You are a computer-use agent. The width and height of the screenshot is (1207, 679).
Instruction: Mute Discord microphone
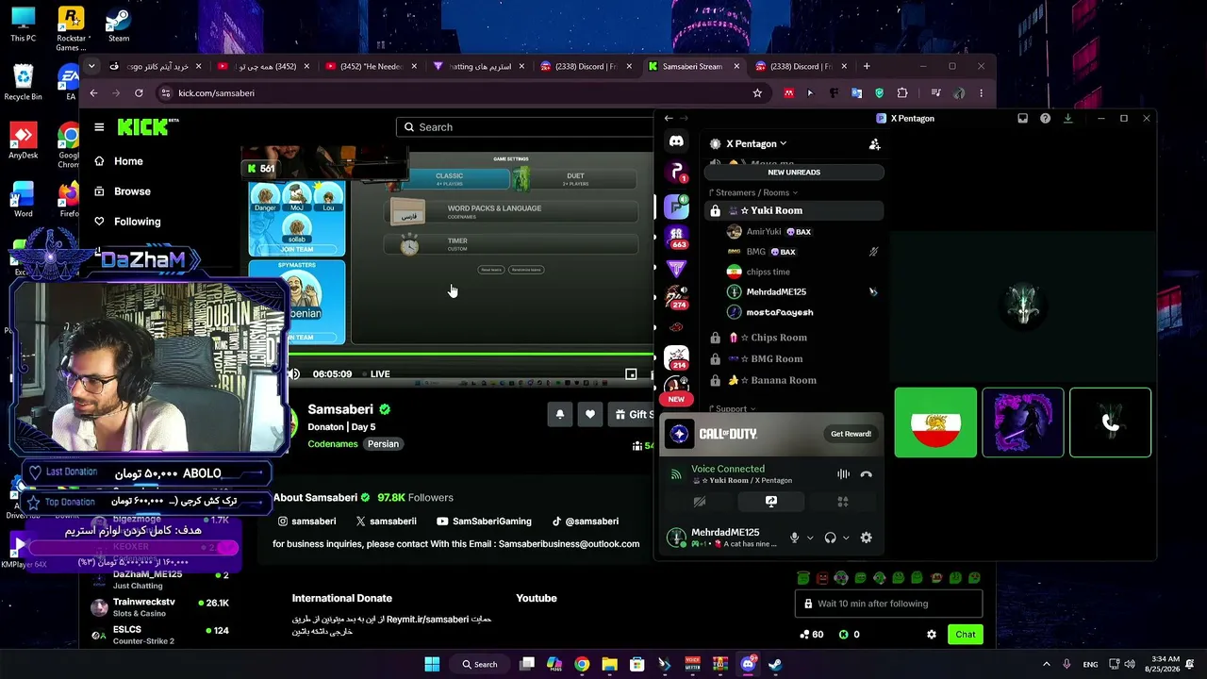click(x=794, y=538)
